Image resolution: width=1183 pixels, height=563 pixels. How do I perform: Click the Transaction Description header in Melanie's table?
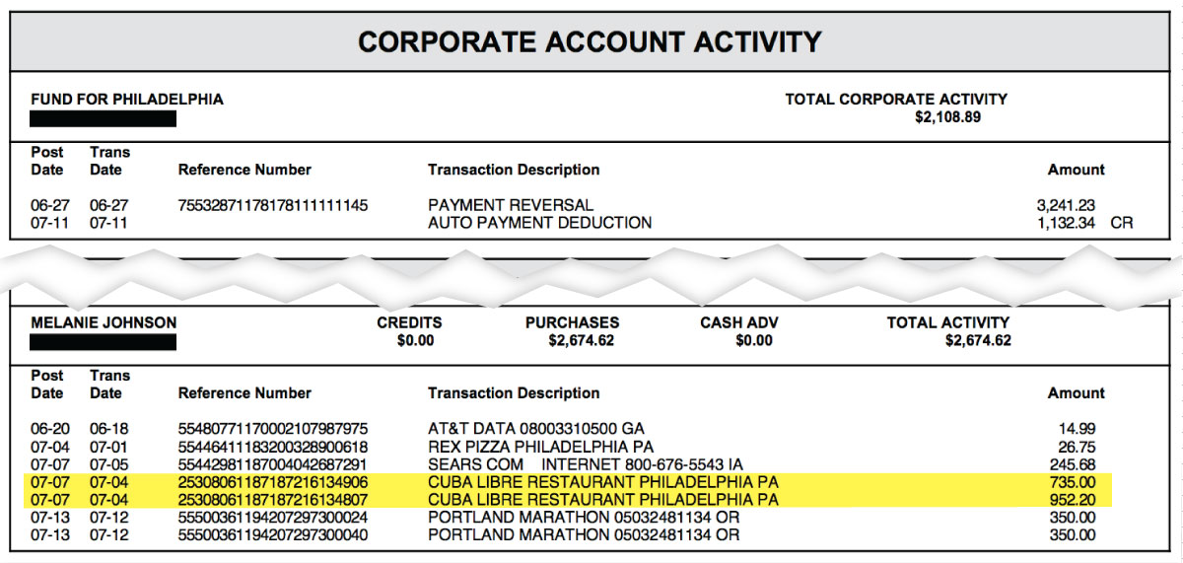point(514,393)
